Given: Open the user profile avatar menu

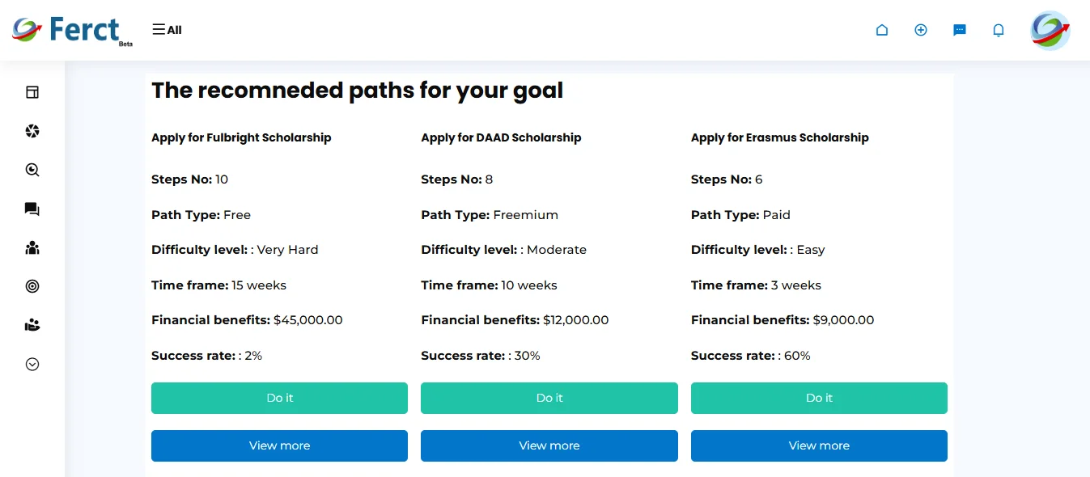Looking at the screenshot, I should [1050, 31].
